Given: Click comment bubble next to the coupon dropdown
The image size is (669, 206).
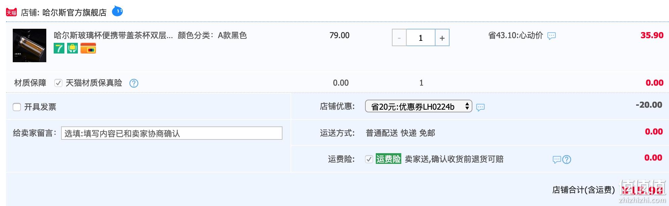Looking at the screenshot, I should point(480,107).
